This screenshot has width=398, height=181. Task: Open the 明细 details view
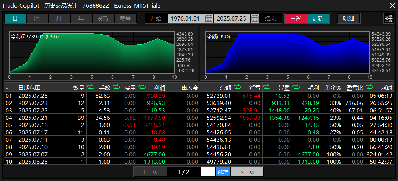pos(348,19)
